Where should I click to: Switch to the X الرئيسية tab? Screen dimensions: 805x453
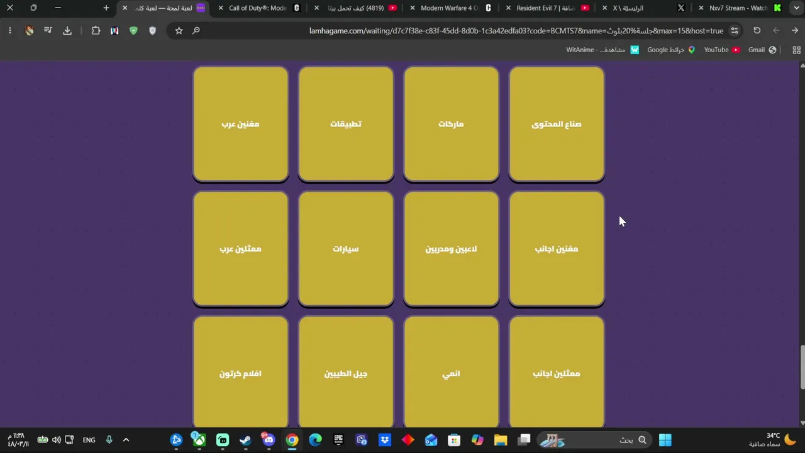641,8
